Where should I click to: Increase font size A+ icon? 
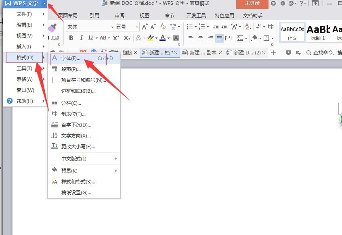coord(145,27)
